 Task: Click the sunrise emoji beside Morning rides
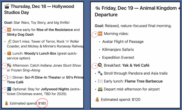pos(100,34)
